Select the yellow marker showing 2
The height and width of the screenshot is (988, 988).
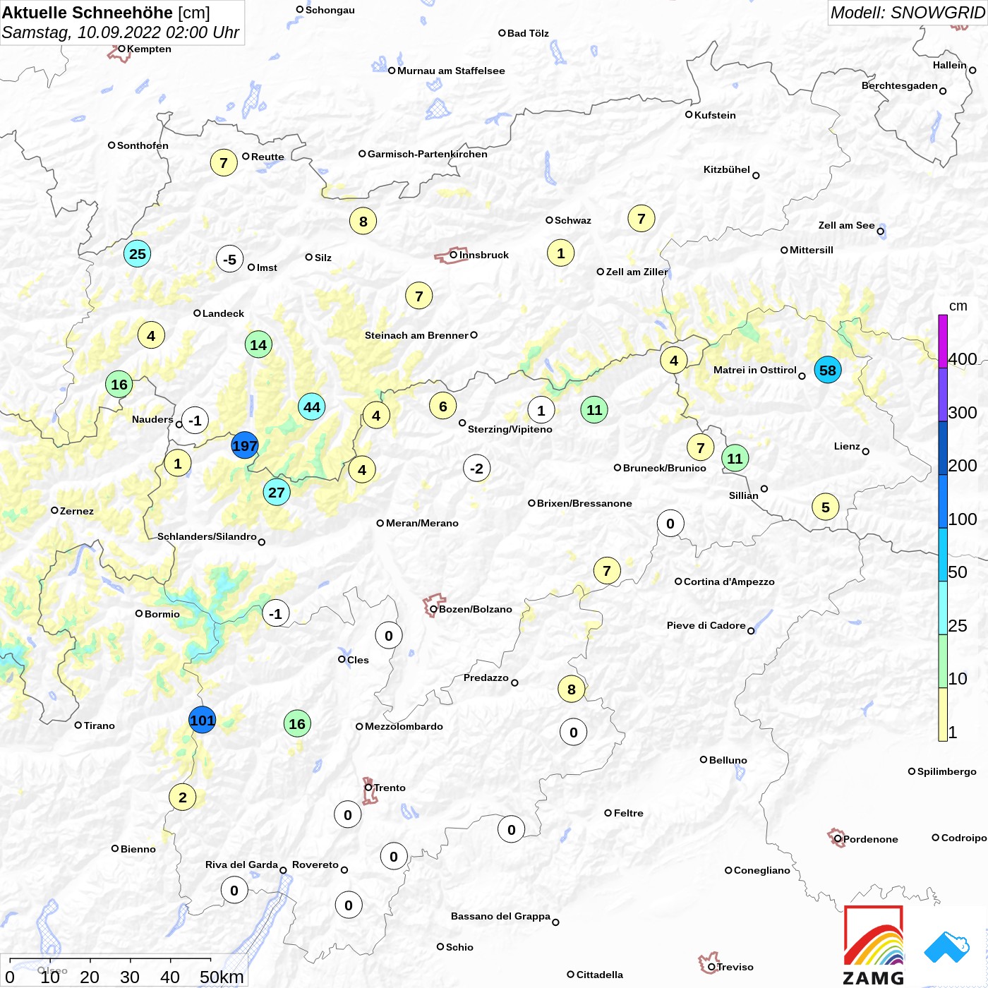(x=183, y=797)
